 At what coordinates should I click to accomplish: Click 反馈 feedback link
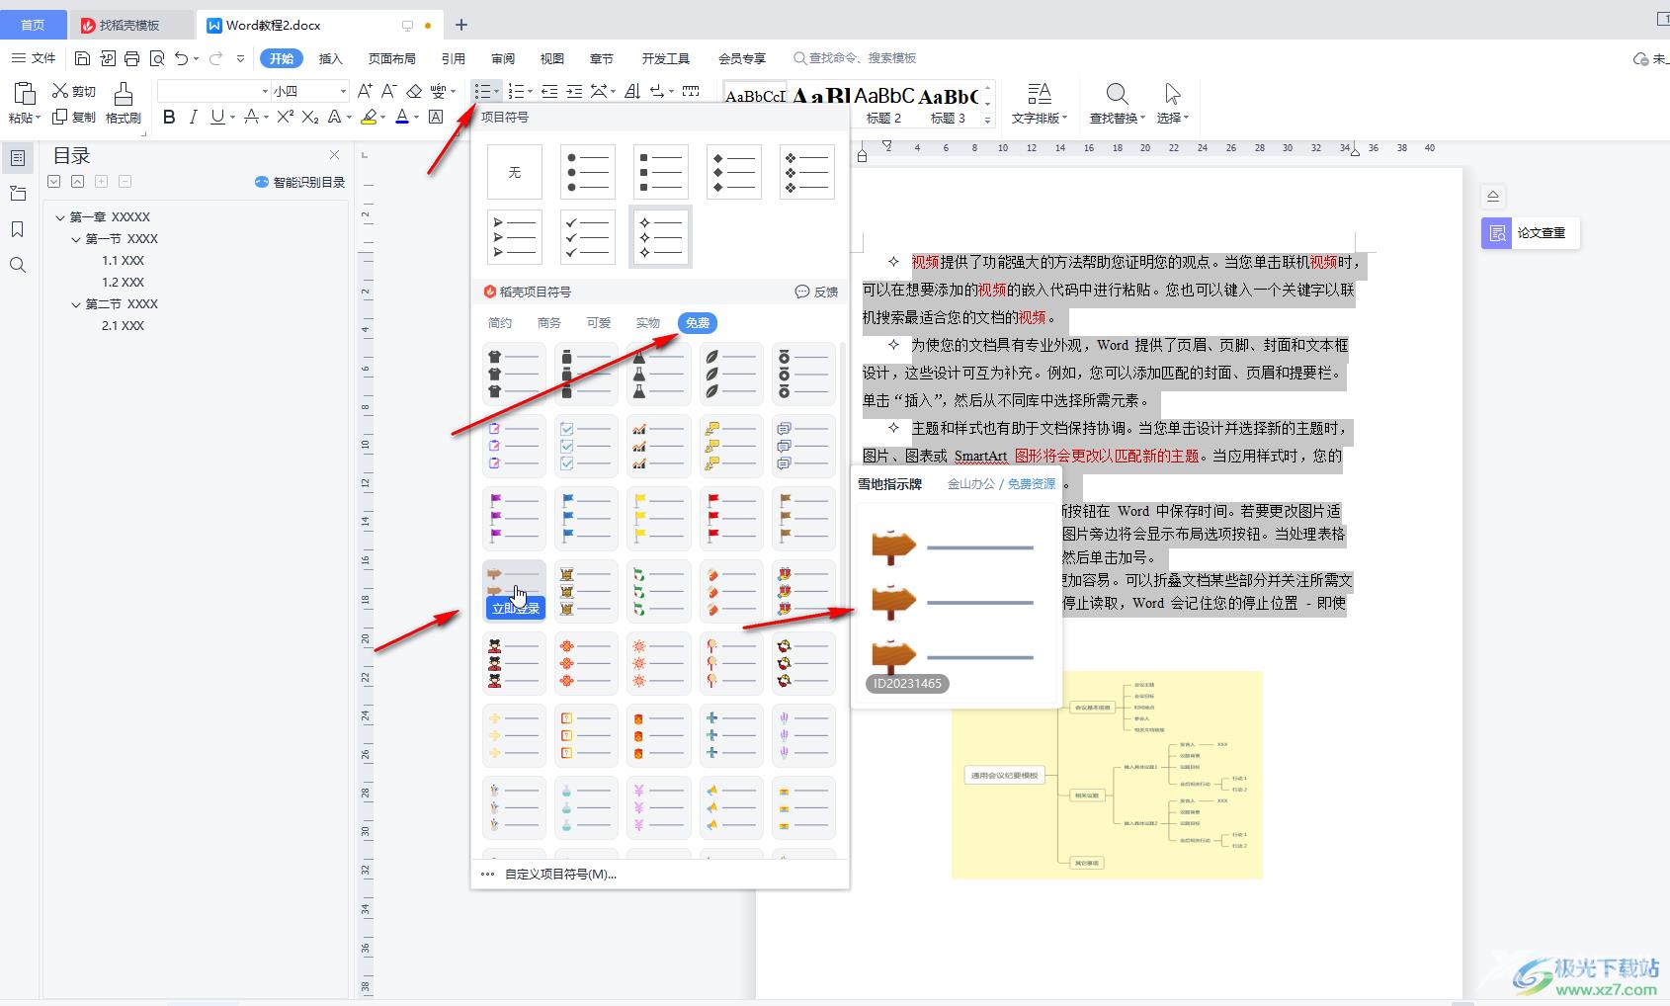[x=817, y=292]
